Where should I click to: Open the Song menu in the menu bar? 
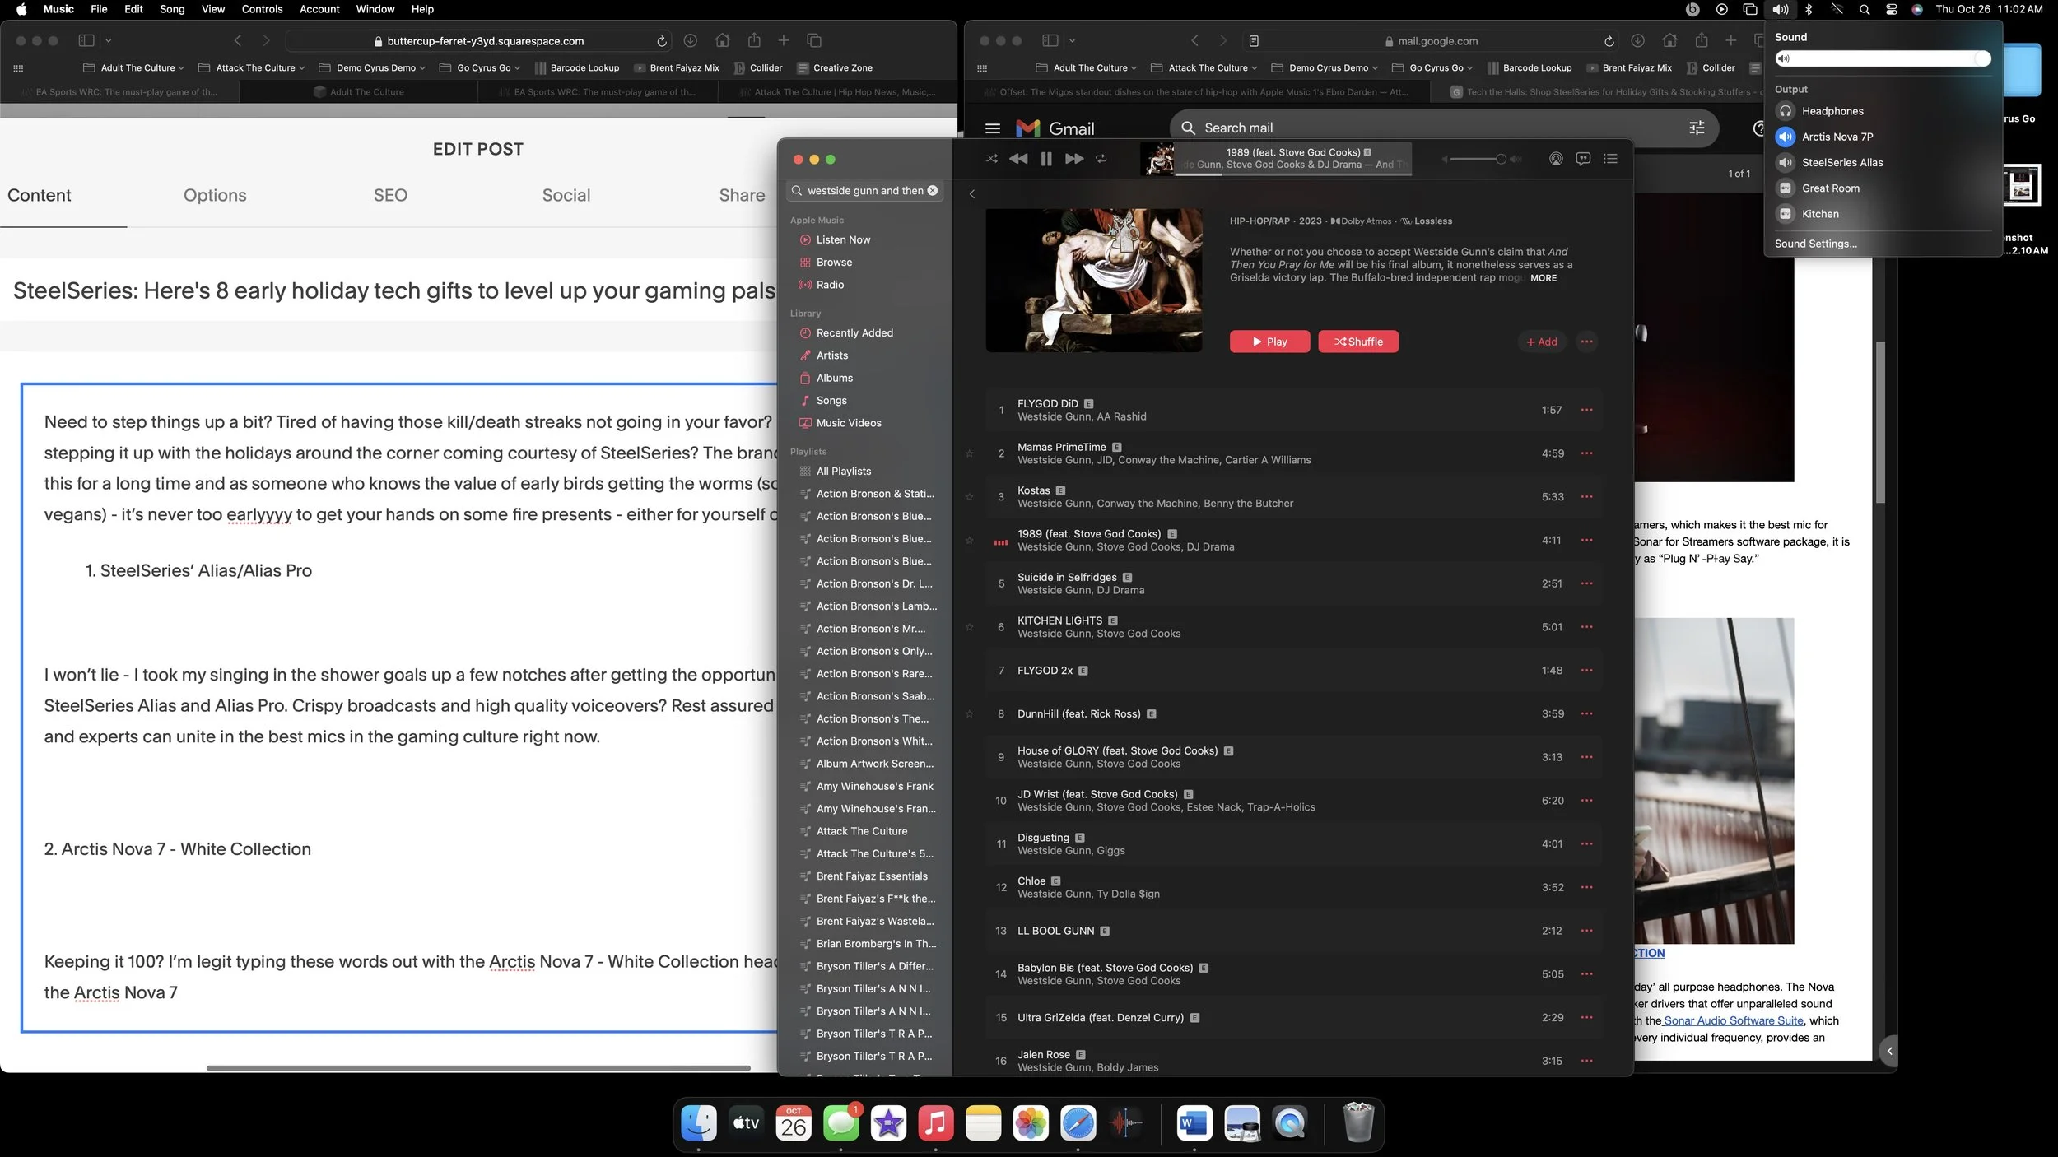click(172, 9)
